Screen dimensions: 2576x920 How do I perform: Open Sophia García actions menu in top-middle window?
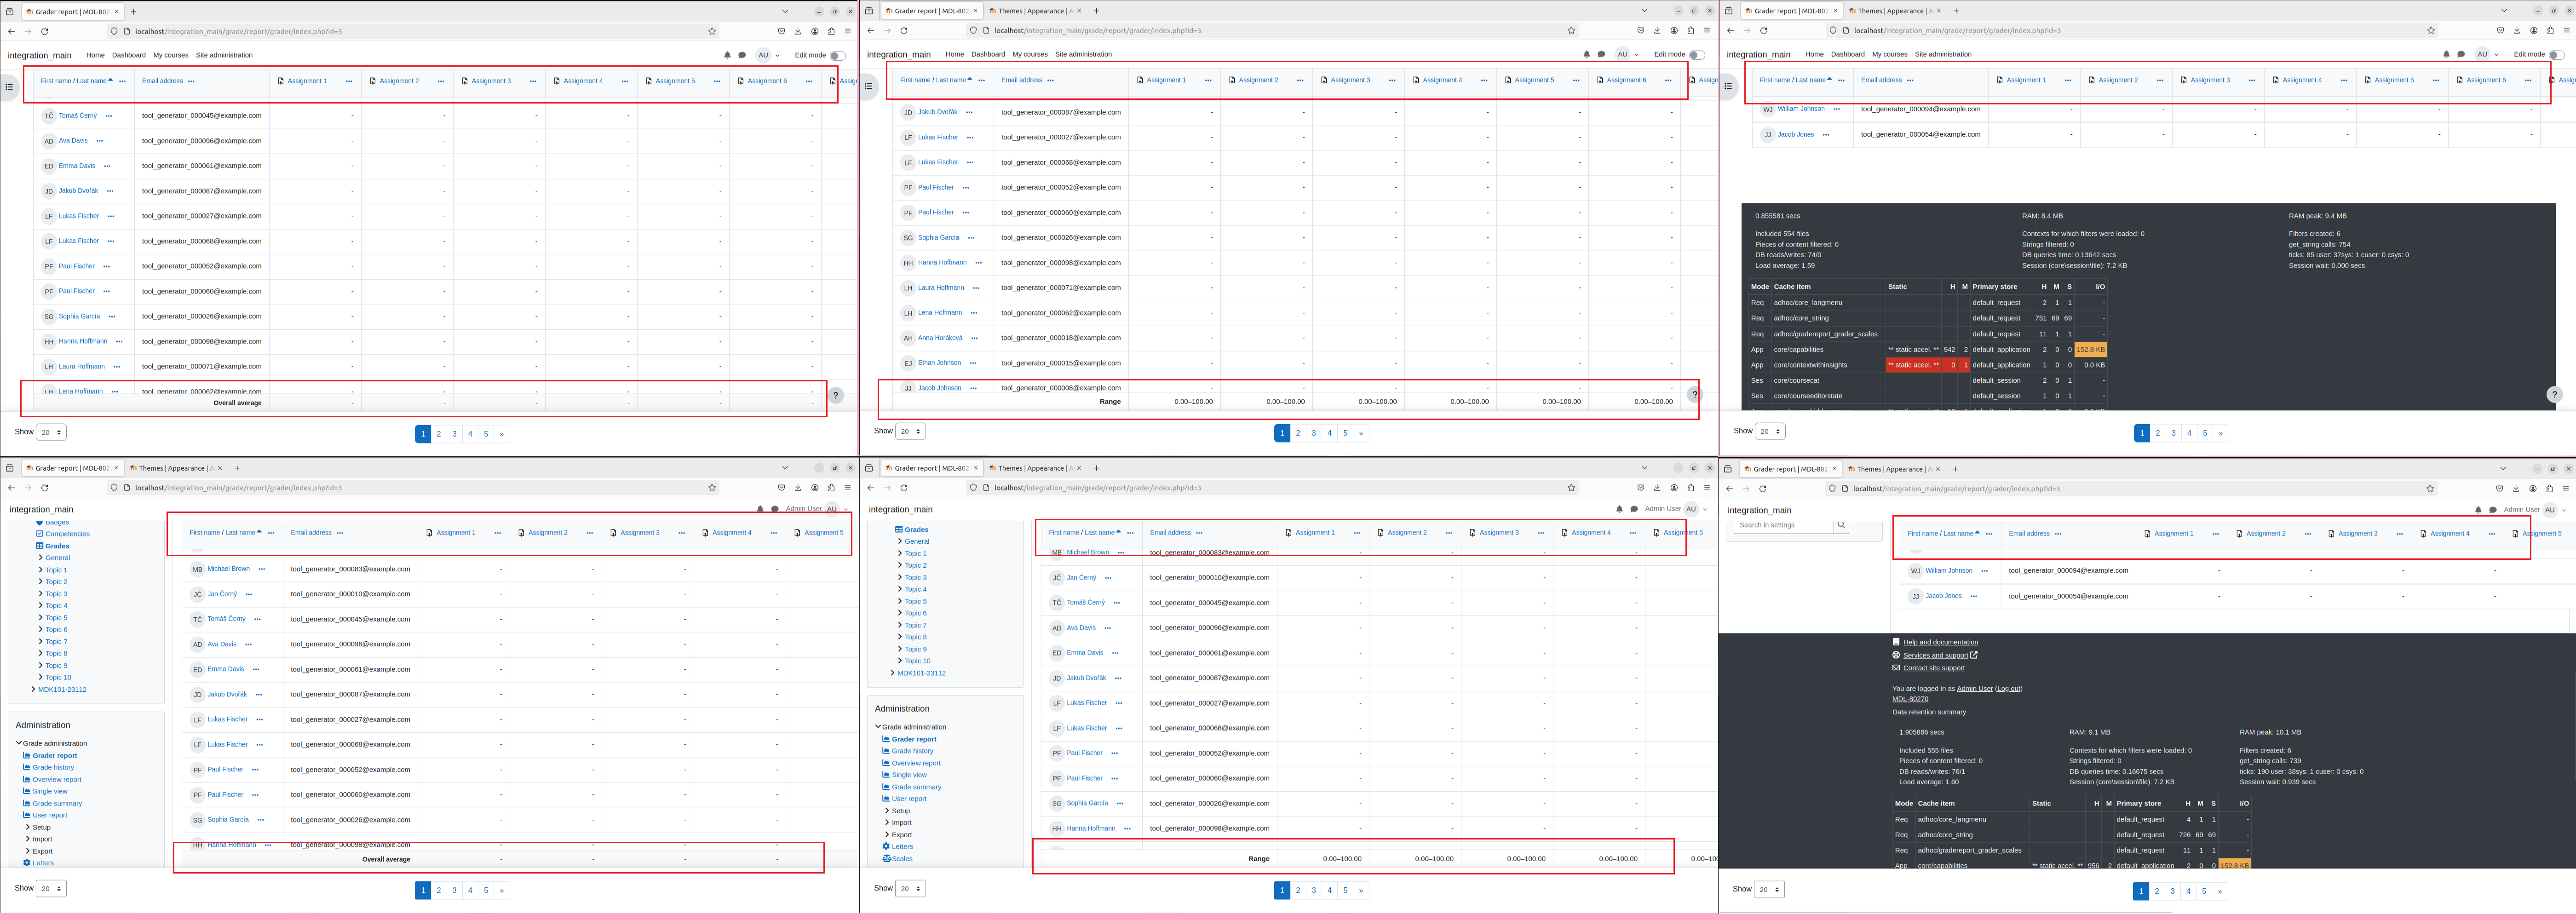coord(971,238)
